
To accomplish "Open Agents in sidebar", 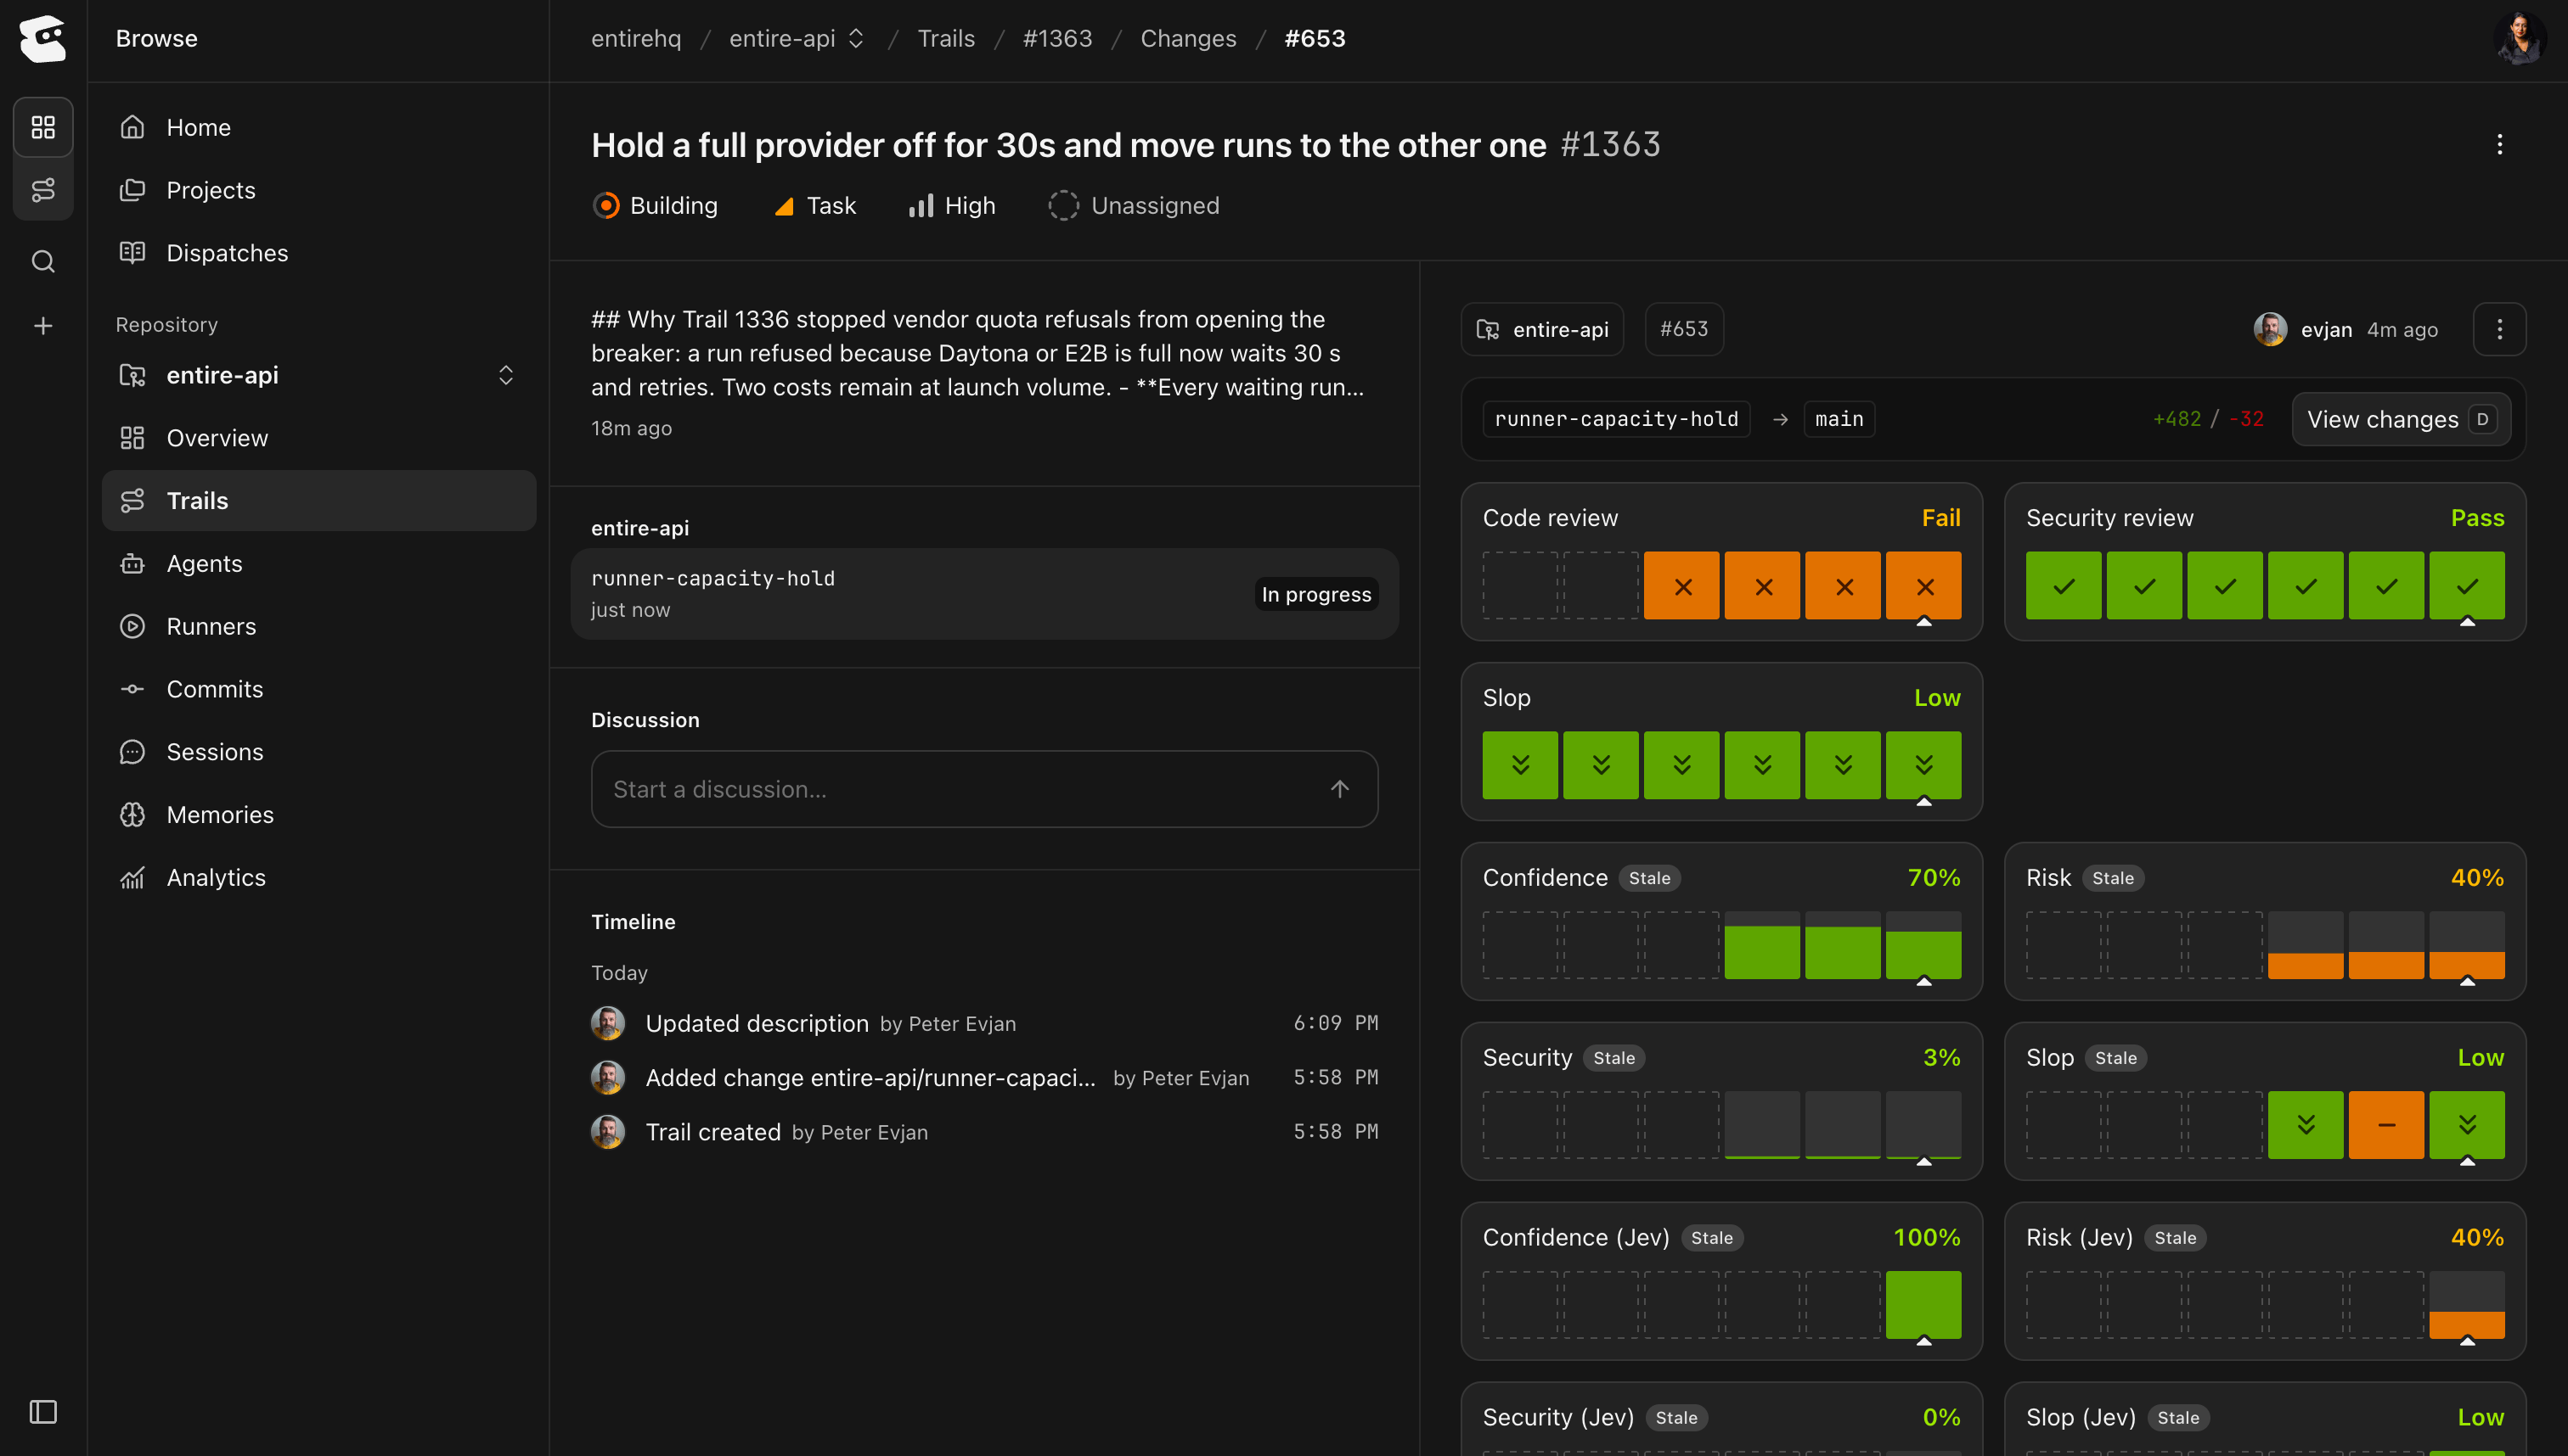I will 319,564.
